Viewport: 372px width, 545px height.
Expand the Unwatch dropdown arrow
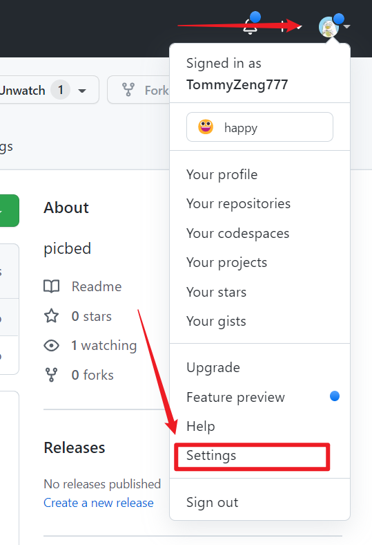pyautogui.click(x=82, y=91)
